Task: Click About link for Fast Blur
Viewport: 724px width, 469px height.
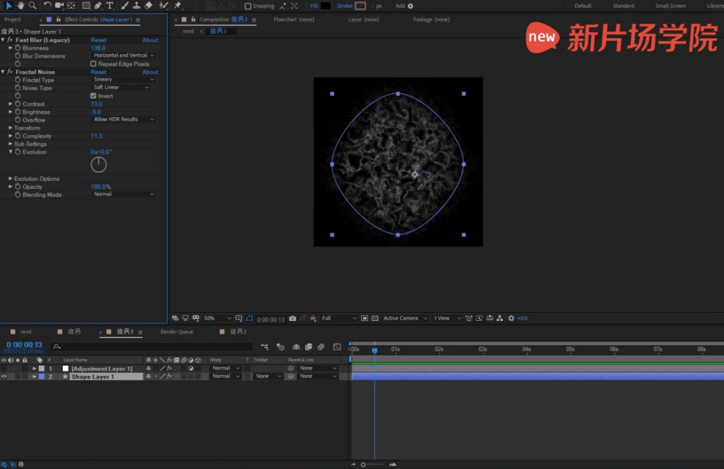Action: (150, 40)
